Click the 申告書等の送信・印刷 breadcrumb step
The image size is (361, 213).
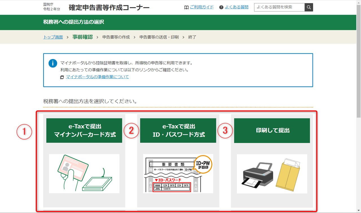point(159,37)
